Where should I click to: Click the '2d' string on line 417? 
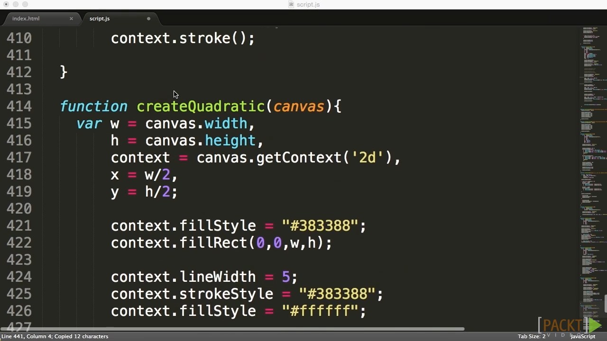click(367, 157)
